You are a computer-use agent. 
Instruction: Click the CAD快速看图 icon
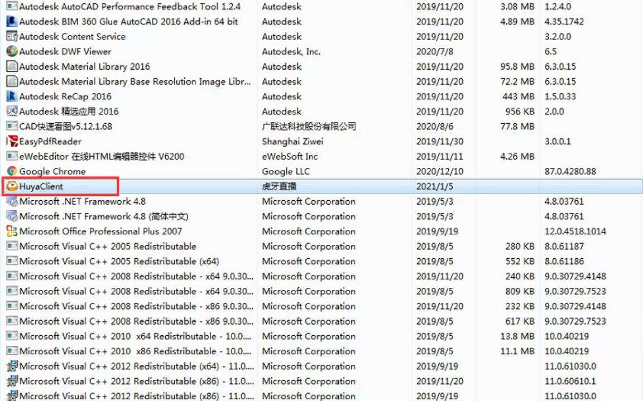(x=12, y=126)
